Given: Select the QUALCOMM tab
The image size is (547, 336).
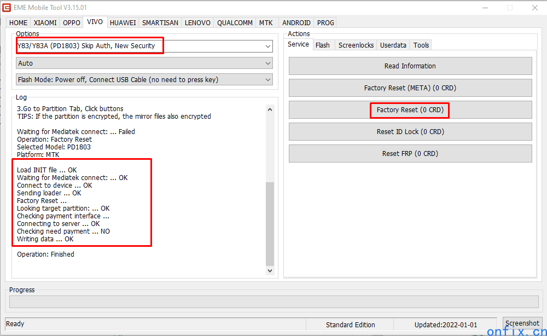Looking at the screenshot, I should tap(235, 23).
